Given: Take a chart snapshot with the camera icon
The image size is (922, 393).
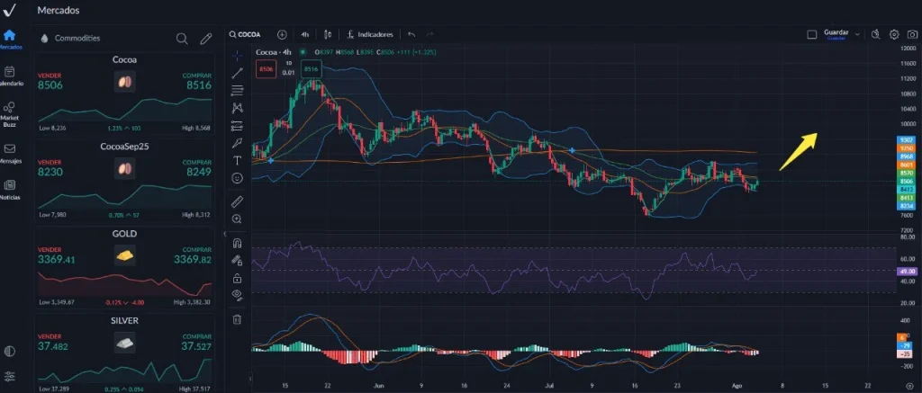Looking at the screenshot, I should [913, 35].
